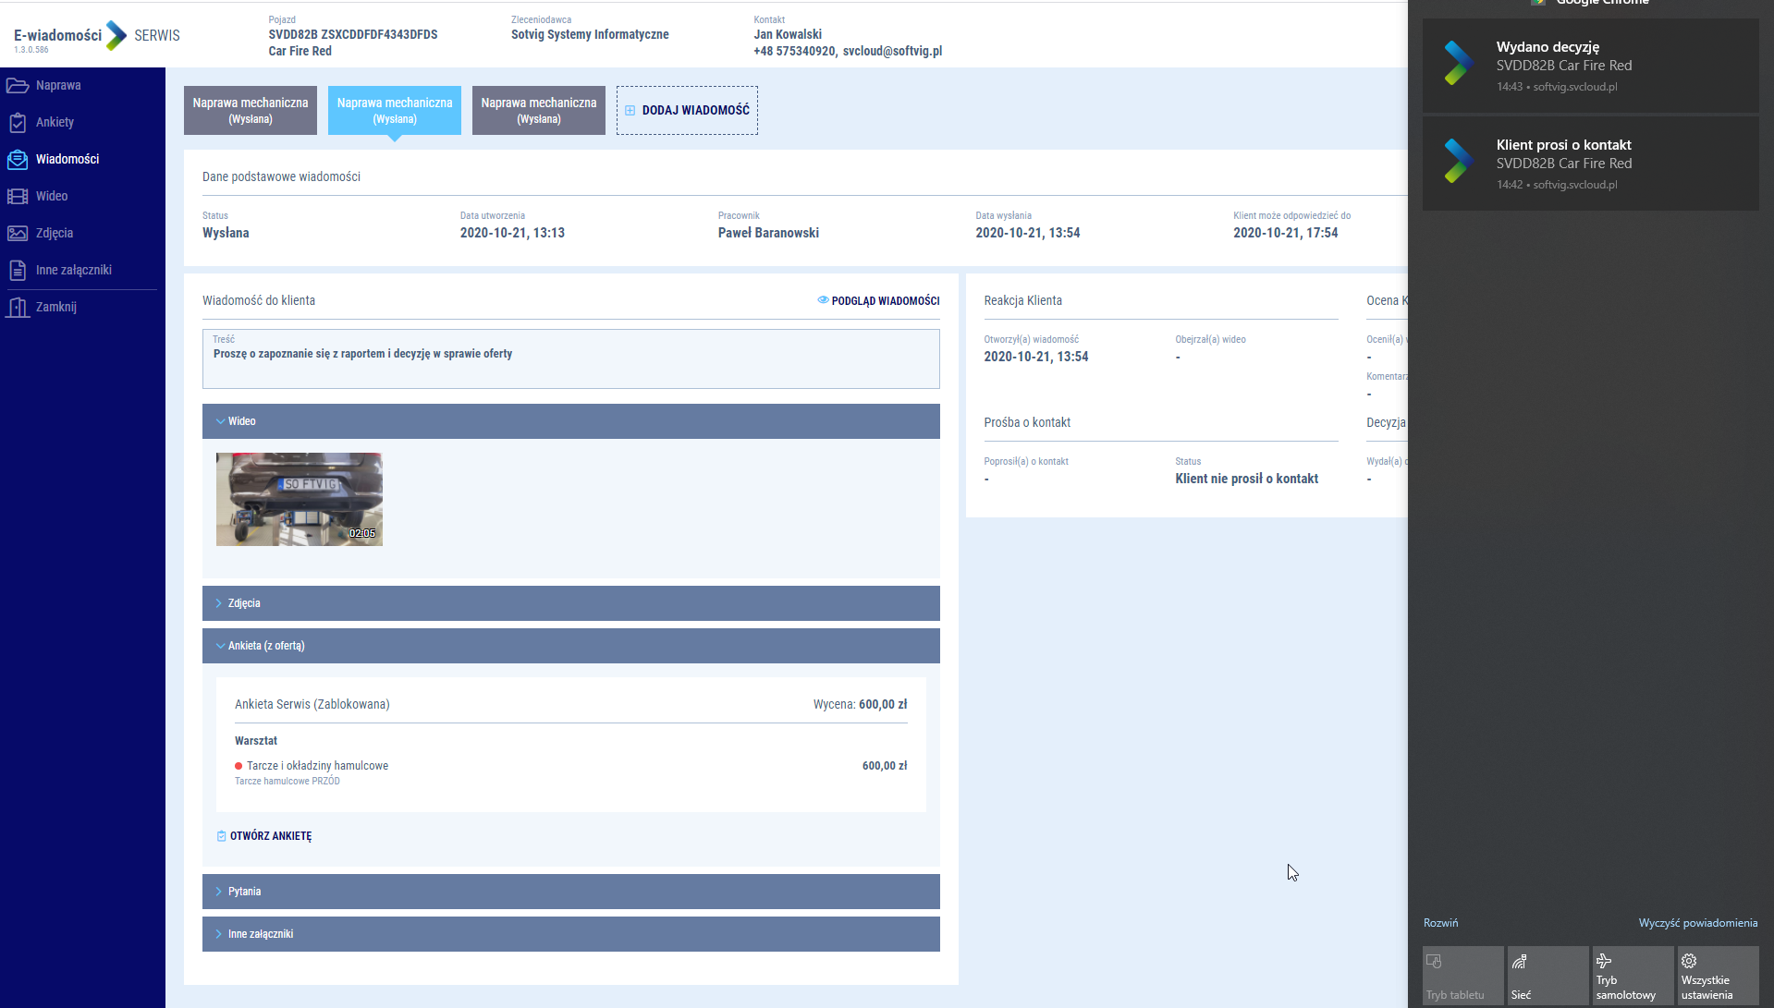This screenshot has width=1774, height=1008.
Task: Select the Wiadomości envelope icon
Action: click(18, 160)
